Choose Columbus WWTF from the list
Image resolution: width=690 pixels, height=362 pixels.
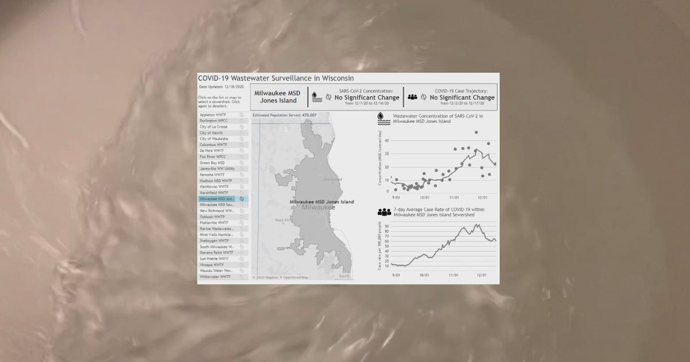click(223, 145)
